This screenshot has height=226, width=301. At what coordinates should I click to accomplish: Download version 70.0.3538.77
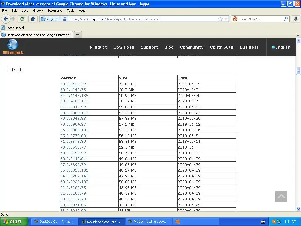[73, 147]
